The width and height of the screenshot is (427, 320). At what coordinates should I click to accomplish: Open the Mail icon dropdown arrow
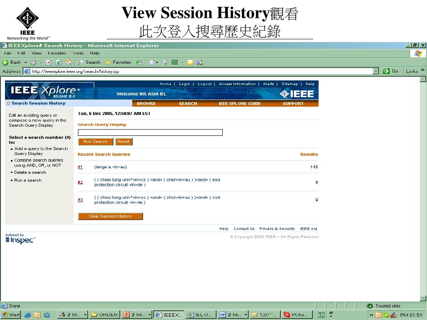point(157,62)
